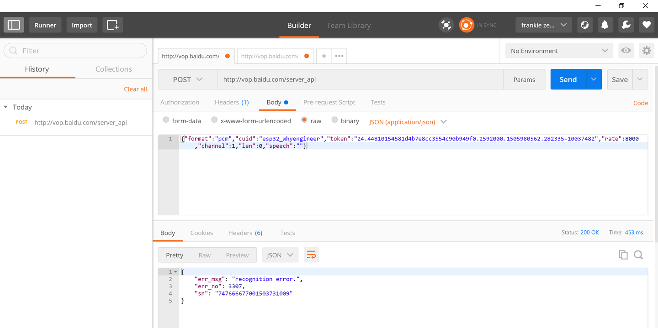Open a new window icon
The height and width of the screenshot is (328, 658).
113,25
